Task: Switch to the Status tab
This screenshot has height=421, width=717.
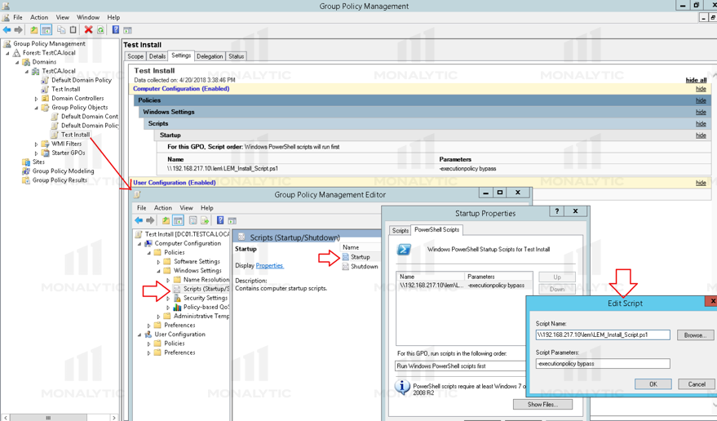Action: tap(236, 56)
